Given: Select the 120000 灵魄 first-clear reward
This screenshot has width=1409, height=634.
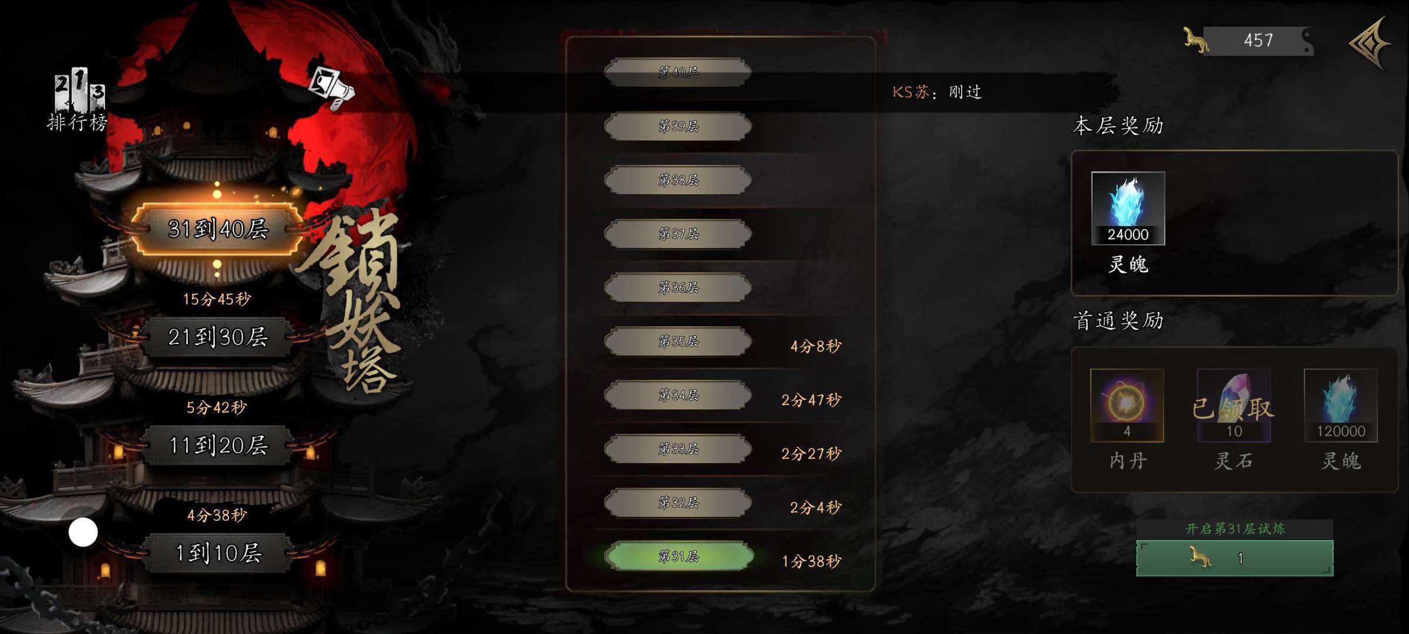Looking at the screenshot, I should [1340, 405].
